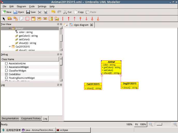
Task: Enable the AssociationWidget checkbox
Action: click(6, 67)
